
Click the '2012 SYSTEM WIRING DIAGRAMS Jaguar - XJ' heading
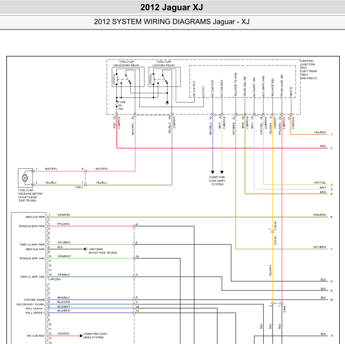pos(172,22)
